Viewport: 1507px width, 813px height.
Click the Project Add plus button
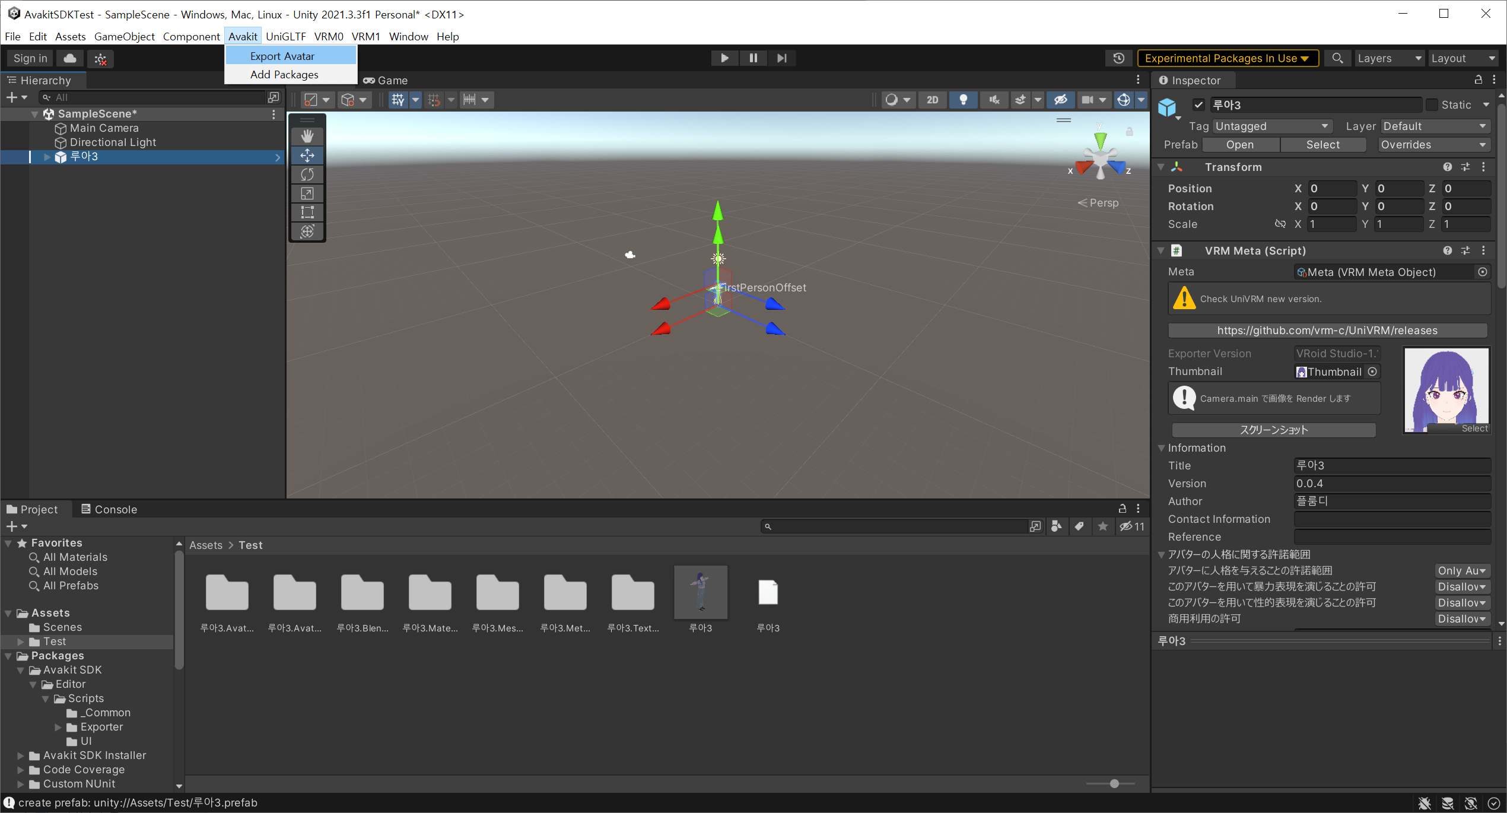coord(16,526)
